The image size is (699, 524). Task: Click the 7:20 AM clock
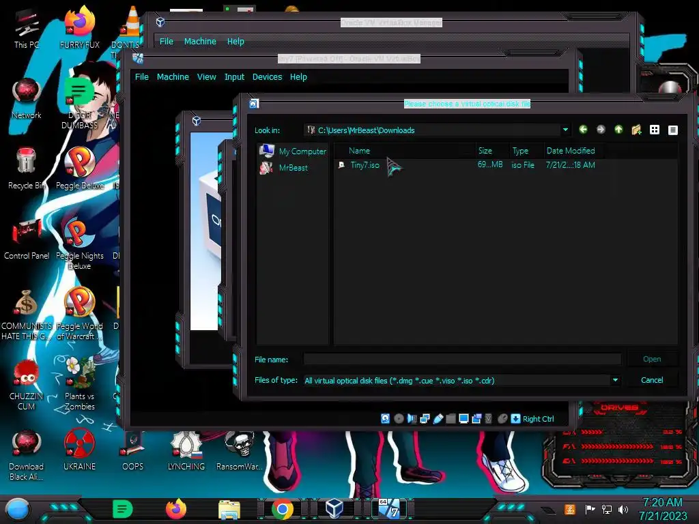(663, 503)
